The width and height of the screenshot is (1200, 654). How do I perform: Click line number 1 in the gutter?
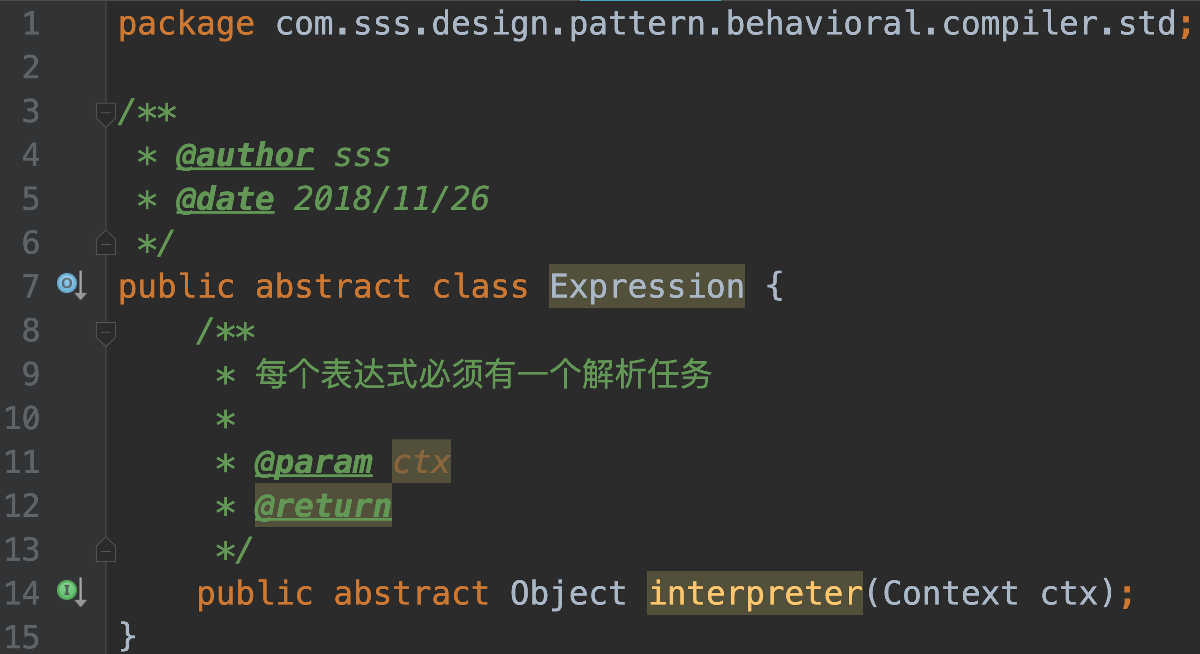(x=31, y=23)
